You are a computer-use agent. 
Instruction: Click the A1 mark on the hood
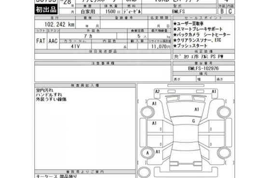pyautogui.click(x=197, y=110)
